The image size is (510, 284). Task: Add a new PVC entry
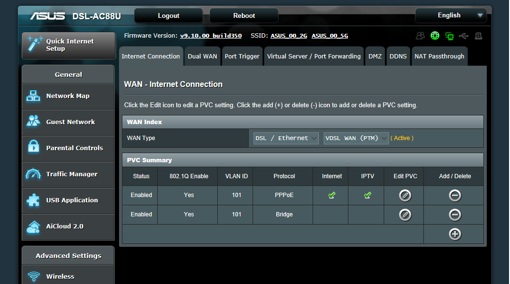pos(454,234)
